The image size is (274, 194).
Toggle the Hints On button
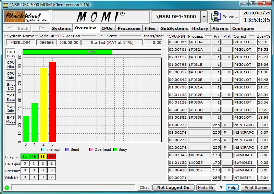(206, 187)
